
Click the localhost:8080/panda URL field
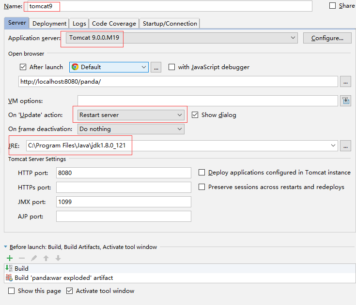coord(178,82)
